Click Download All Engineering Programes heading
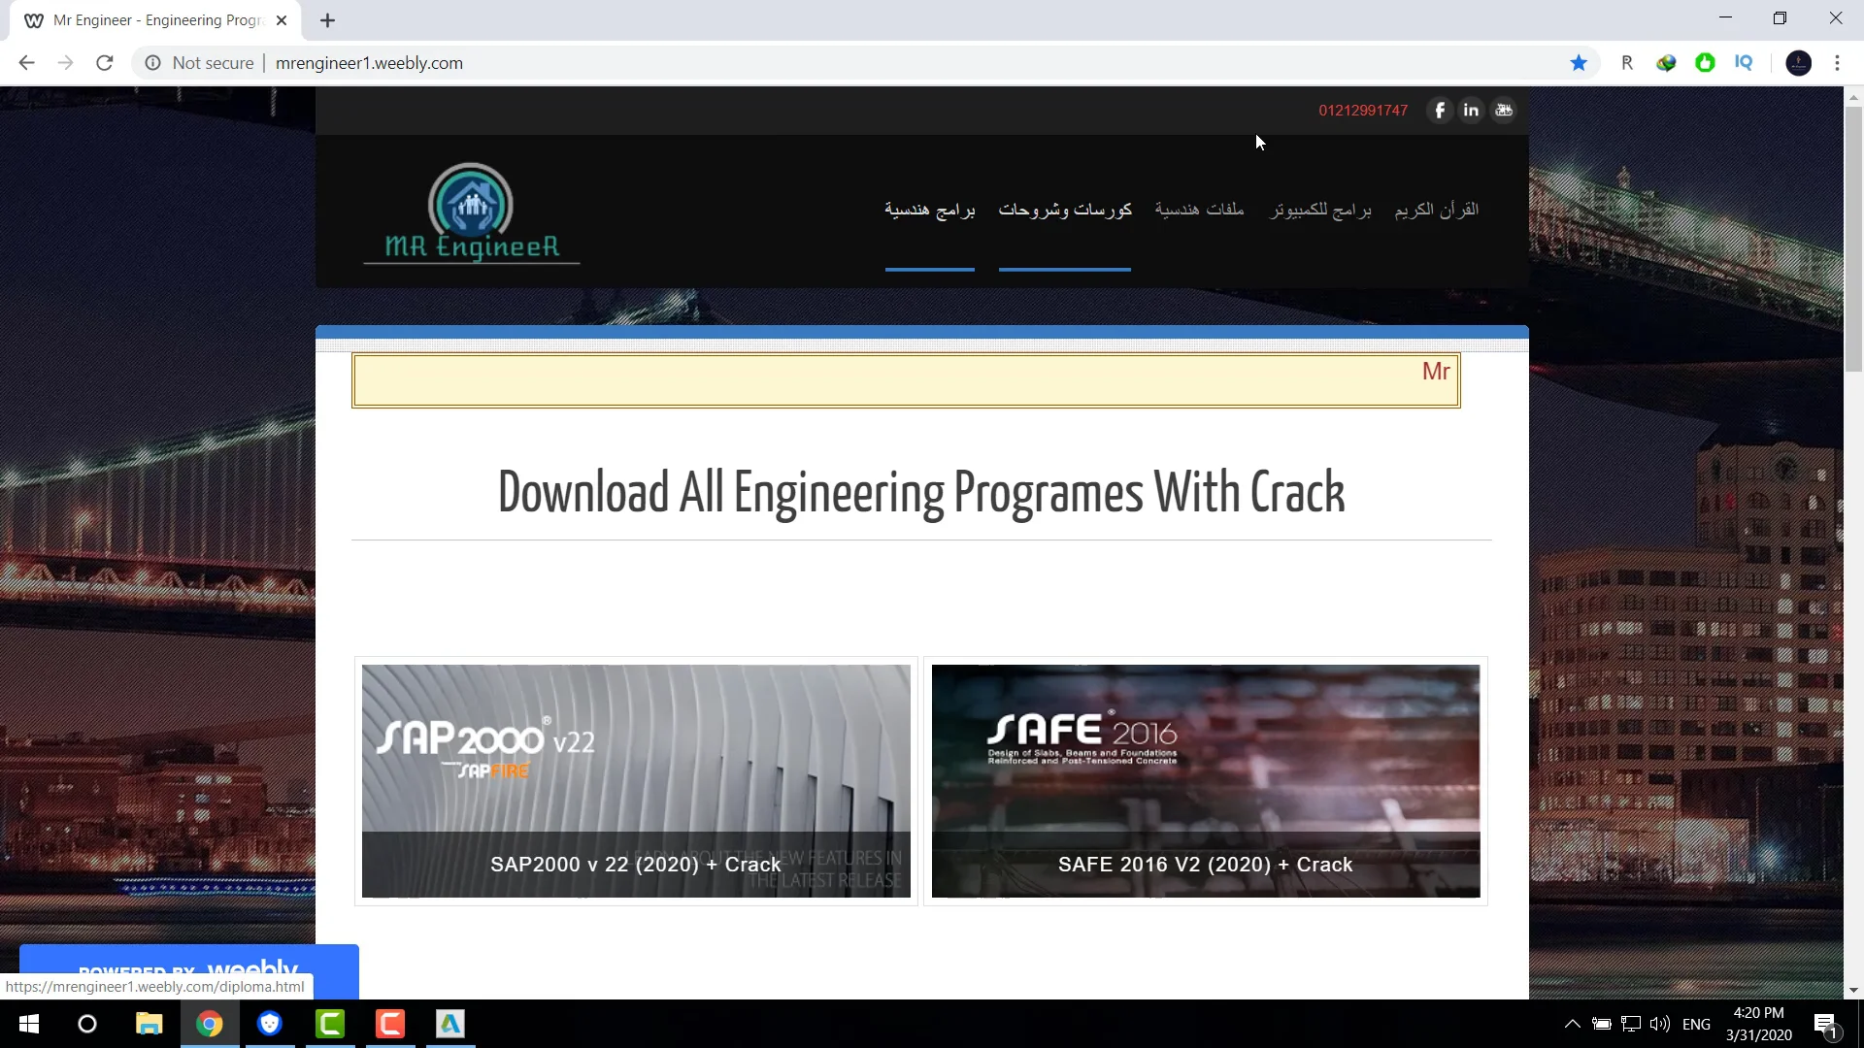Viewport: 1864px width, 1048px height. click(921, 493)
